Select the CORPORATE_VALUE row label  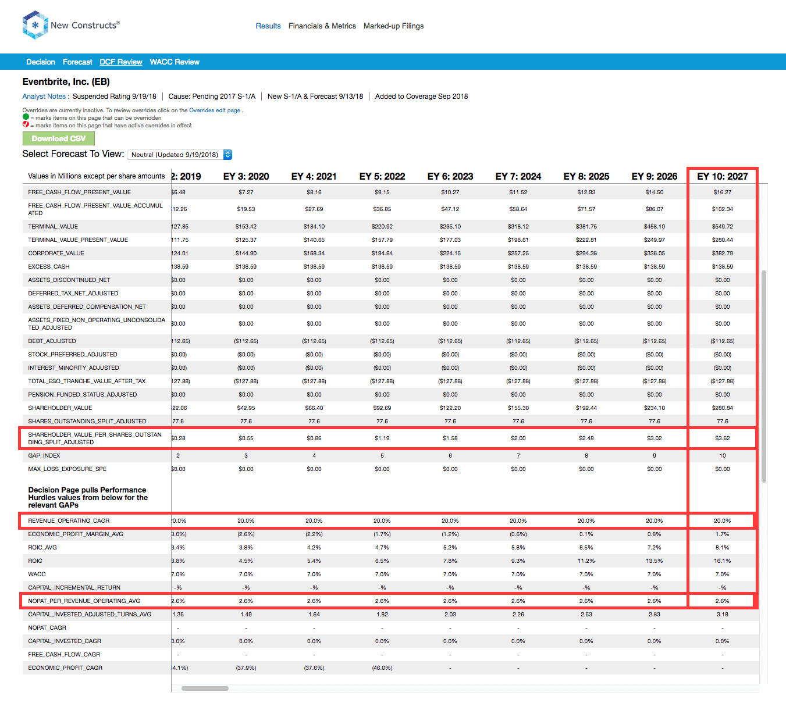pos(56,254)
